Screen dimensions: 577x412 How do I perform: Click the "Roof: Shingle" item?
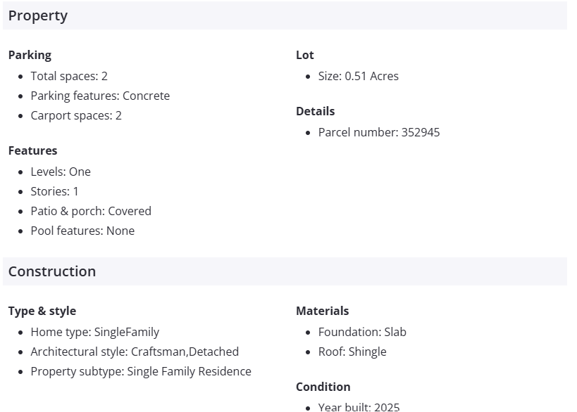(352, 352)
